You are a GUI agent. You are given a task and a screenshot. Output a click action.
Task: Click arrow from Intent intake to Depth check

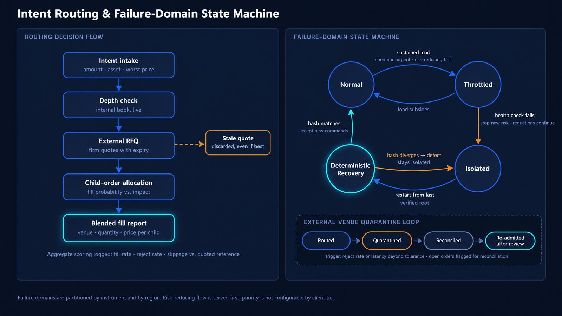coord(119,85)
